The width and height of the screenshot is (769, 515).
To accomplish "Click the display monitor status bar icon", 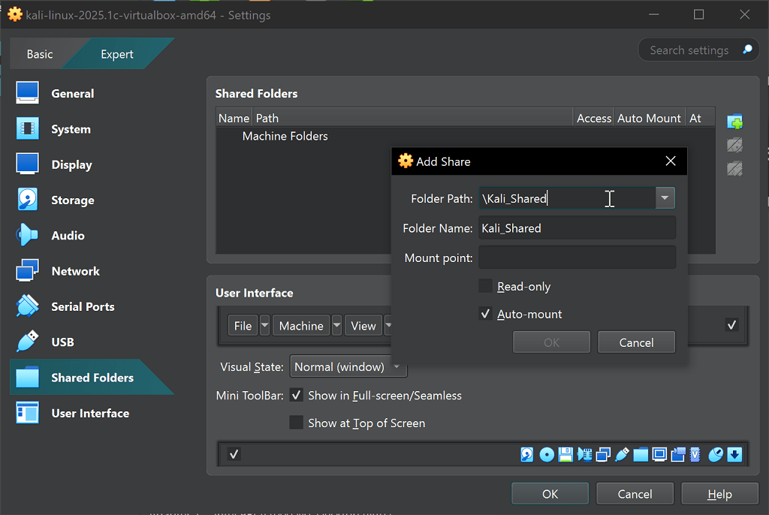I will [659, 455].
